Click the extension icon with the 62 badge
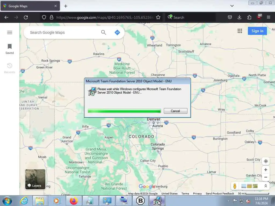 point(259,17)
